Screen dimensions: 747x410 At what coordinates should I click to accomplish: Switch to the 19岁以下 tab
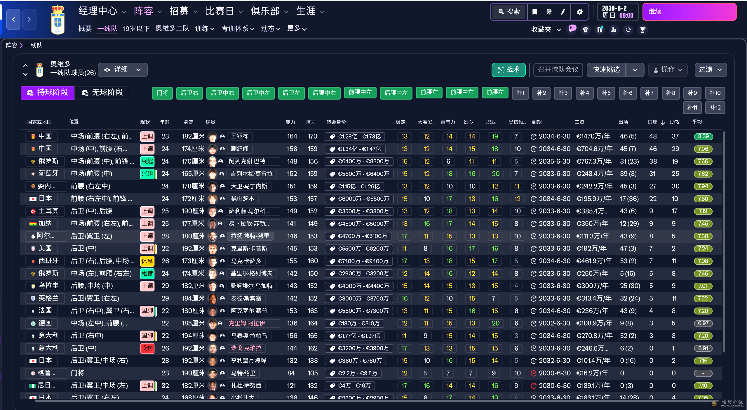click(136, 29)
